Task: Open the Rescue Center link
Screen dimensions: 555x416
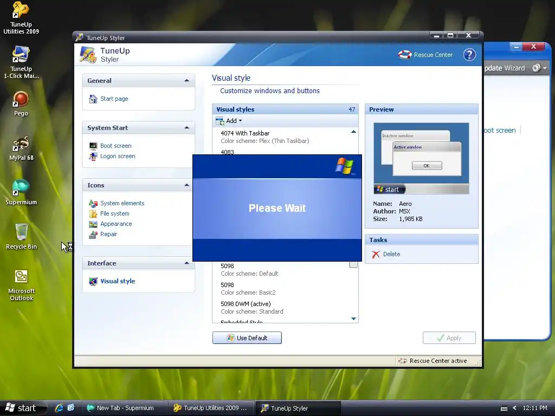Action: [433, 55]
